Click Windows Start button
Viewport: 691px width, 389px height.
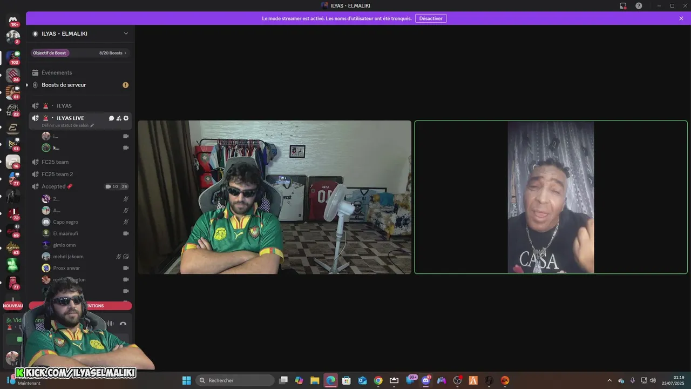pyautogui.click(x=186, y=380)
